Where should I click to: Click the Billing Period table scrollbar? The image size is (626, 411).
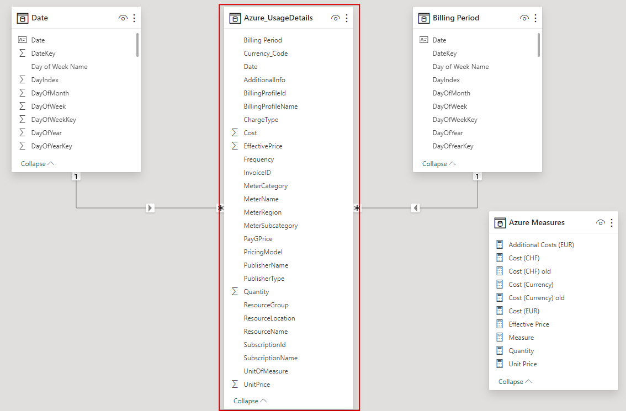539,45
